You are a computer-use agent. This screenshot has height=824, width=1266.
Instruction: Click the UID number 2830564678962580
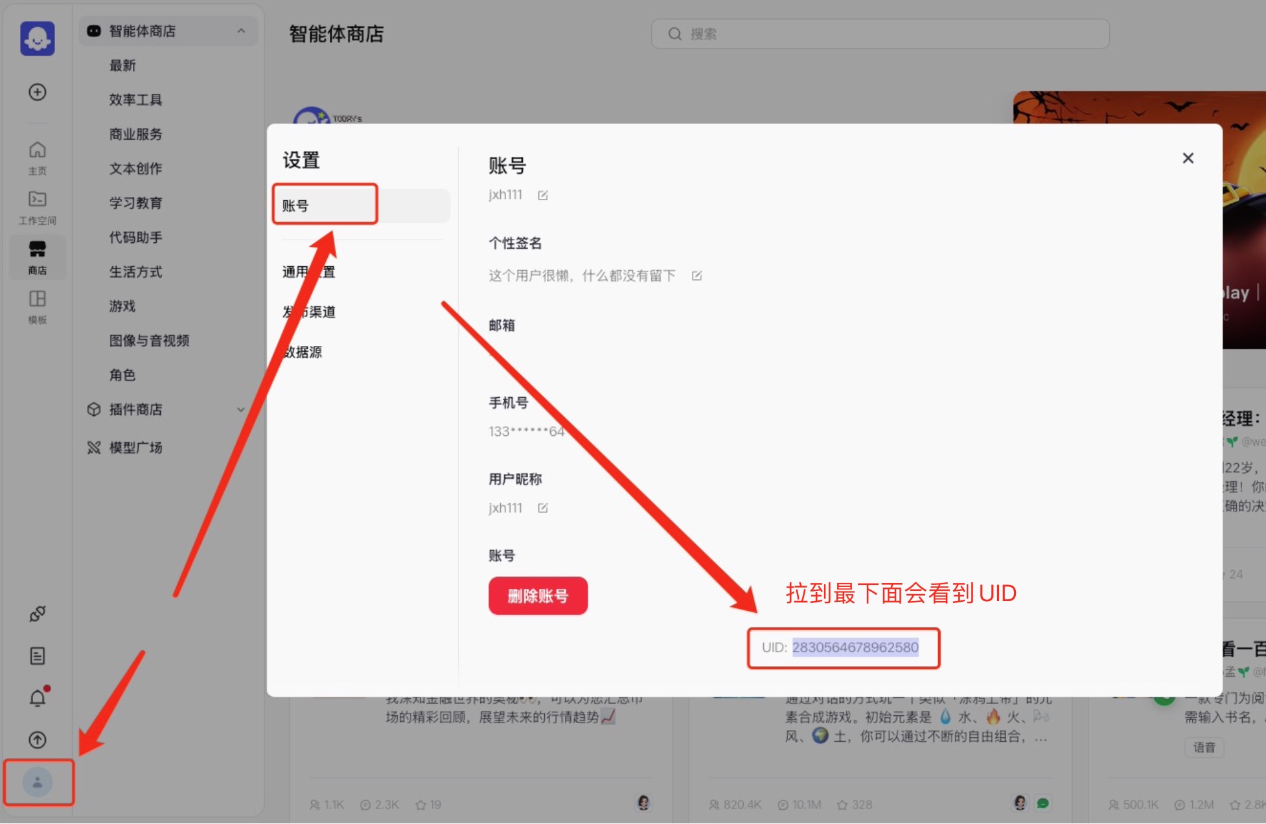point(855,647)
